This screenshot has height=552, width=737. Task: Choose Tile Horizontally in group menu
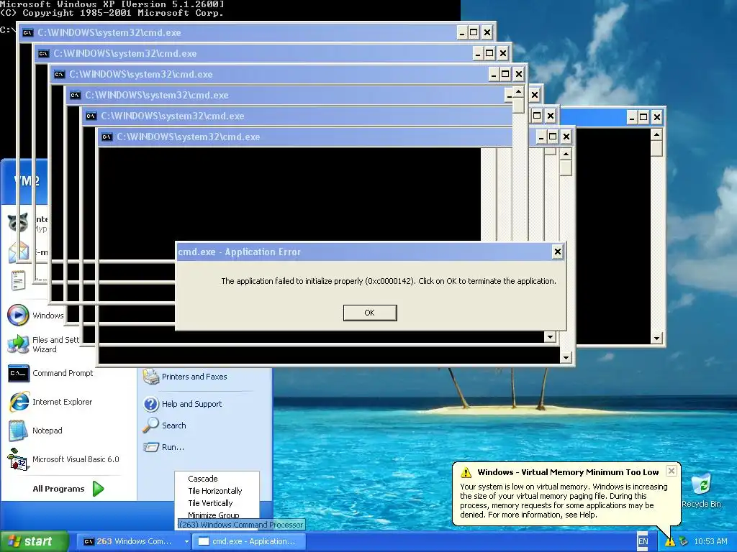click(214, 491)
